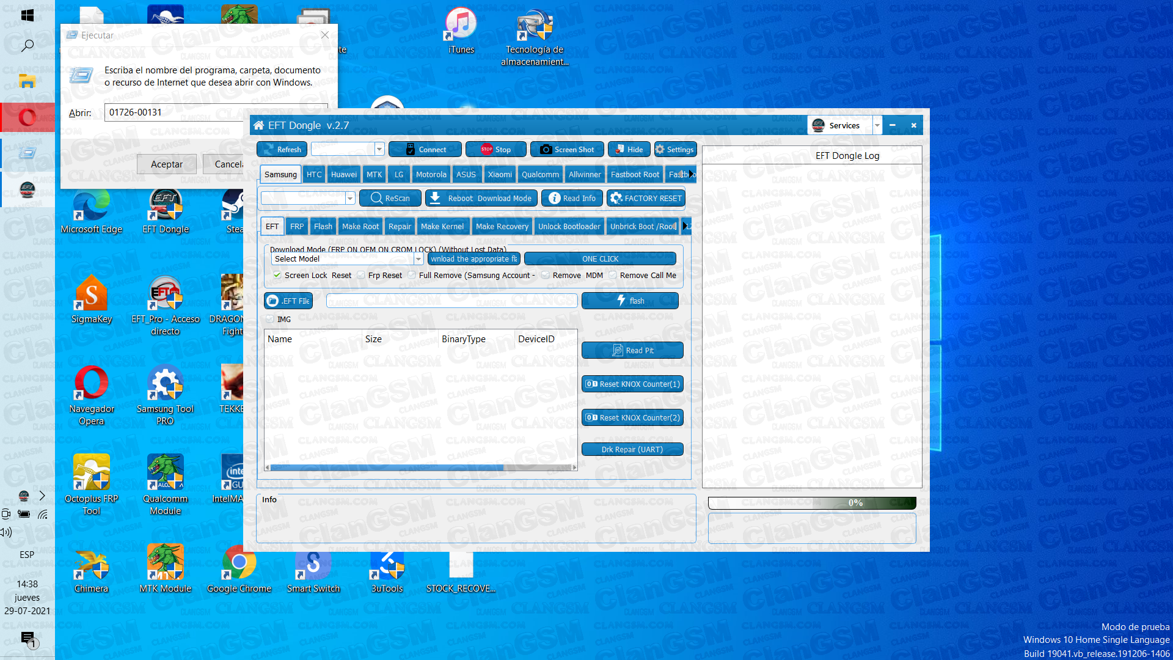
Task: Click the .EFT file path field
Action: tap(451, 301)
